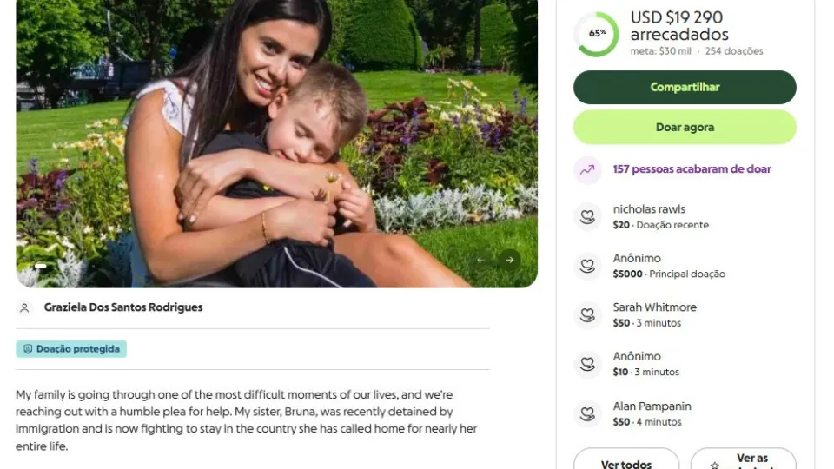
Task: Click the shield icon in Doação protegida badge
Action: tap(28, 349)
